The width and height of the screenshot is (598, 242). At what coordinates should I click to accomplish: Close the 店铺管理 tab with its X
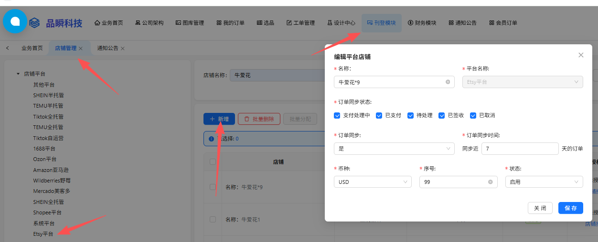click(81, 49)
